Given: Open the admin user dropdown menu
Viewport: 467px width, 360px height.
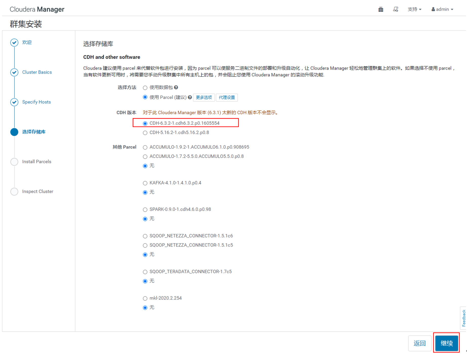Looking at the screenshot, I should tap(442, 9).
